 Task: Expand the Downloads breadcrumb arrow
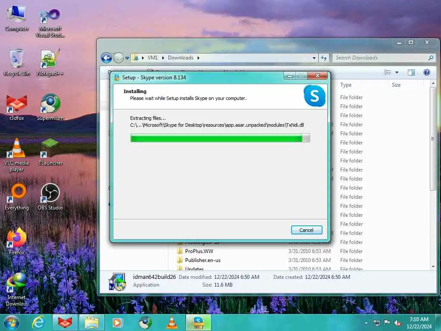point(198,58)
